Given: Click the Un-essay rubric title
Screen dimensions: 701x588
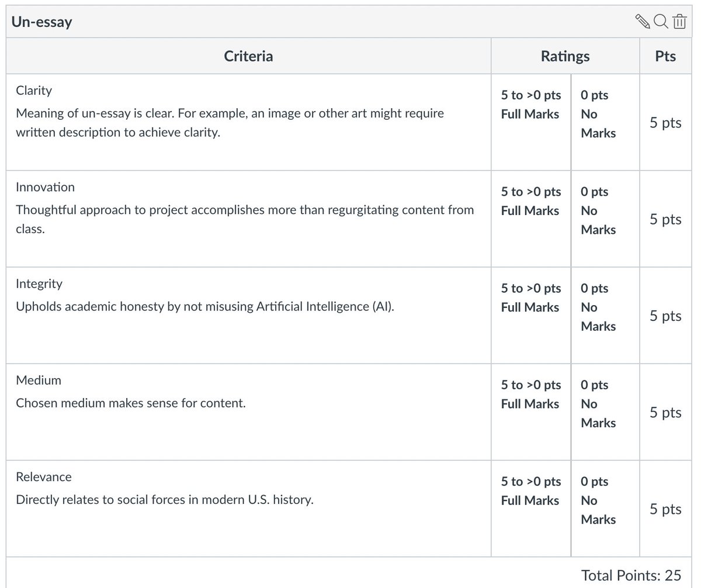Looking at the screenshot, I should click(42, 22).
